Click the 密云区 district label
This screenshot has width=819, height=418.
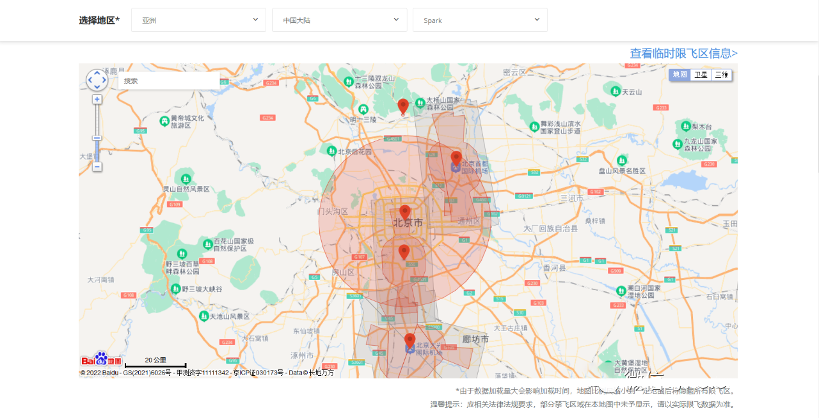point(514,72)
